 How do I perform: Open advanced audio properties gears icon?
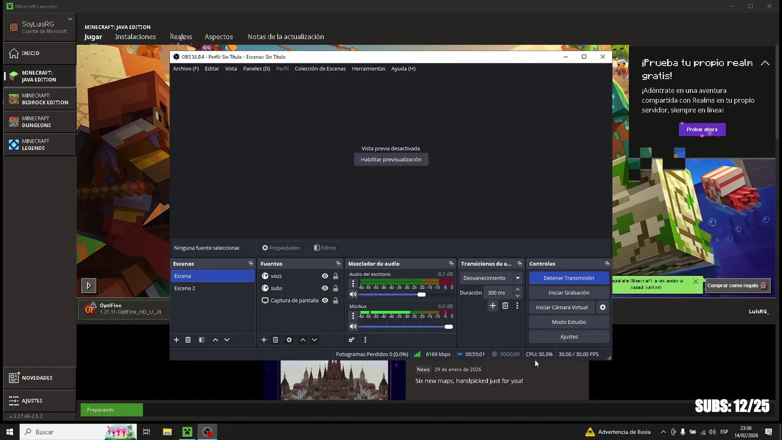pos(351,340)
